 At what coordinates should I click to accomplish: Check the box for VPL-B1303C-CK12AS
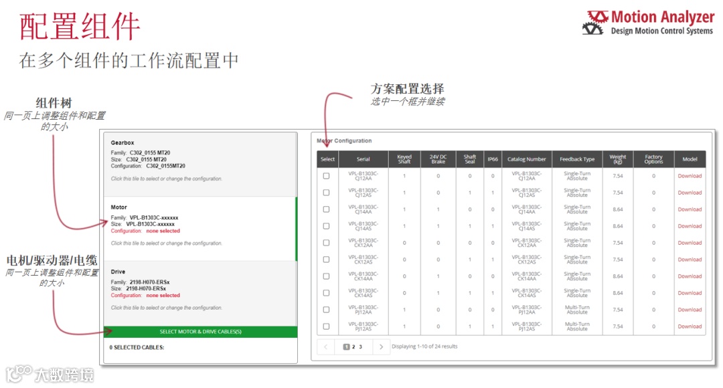click(327, 260)
